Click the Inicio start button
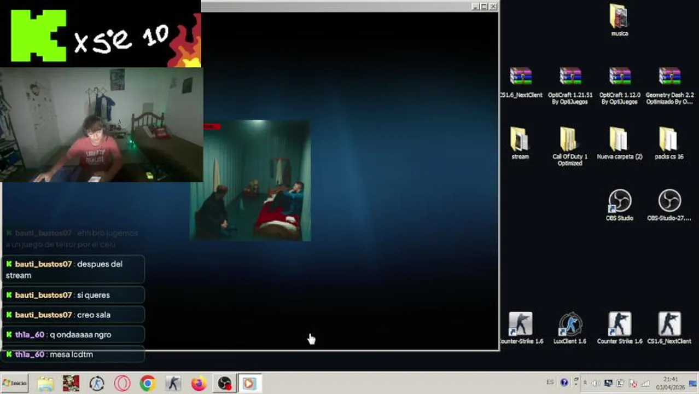Screen dimensions: 699x394 pyautogui.click(x=15, y=383)
